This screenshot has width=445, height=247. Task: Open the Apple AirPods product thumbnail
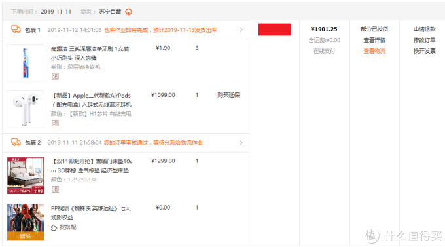click(x=26, y=109)
